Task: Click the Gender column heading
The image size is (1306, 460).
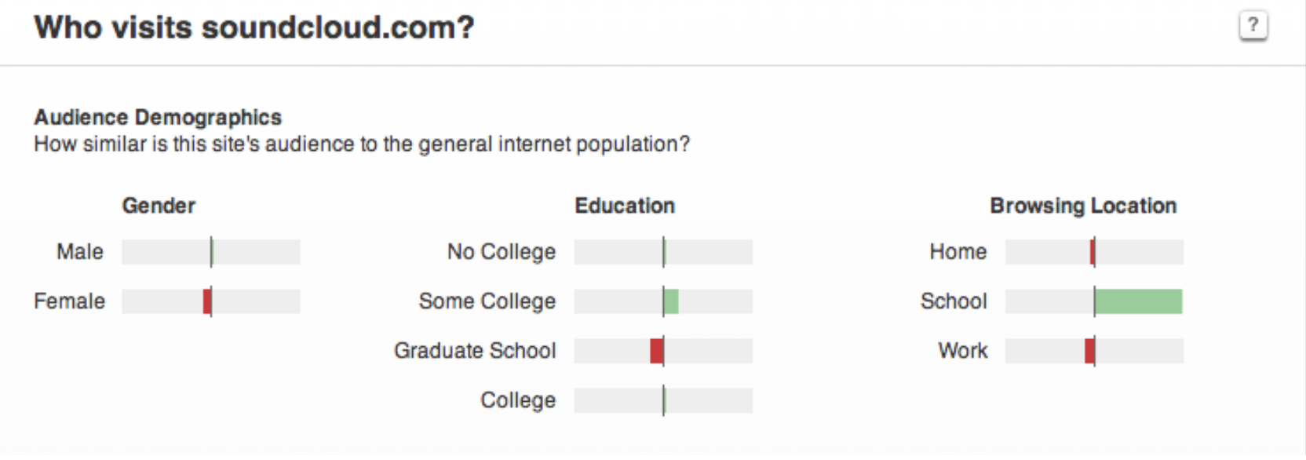Action: click(159, 206)
